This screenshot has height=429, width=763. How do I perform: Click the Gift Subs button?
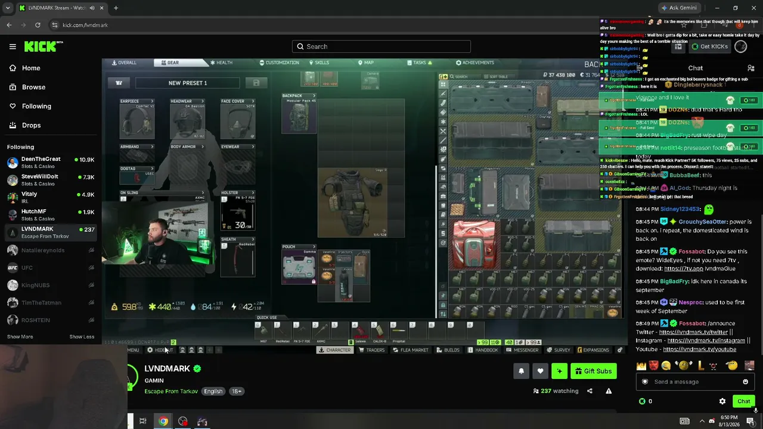point(593,371)
